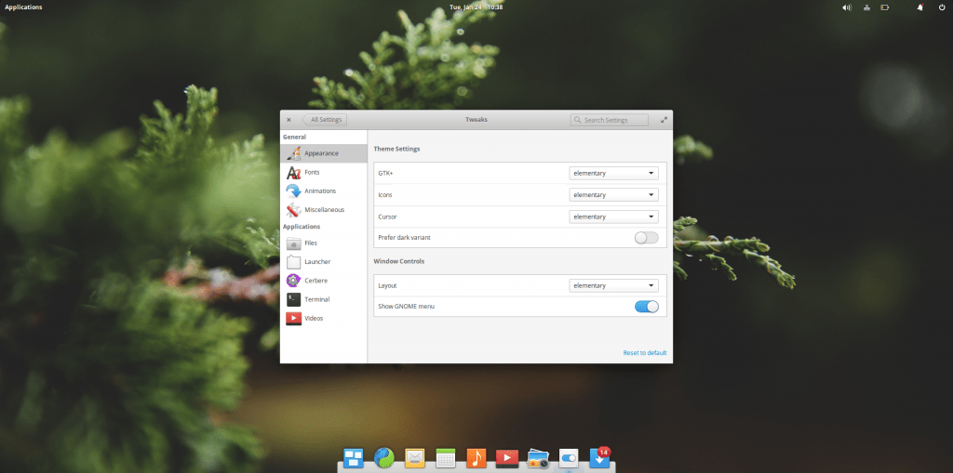Viewport: 953px width, 473px height.
Task: Select the Files application tweaks
Action: 310,243
